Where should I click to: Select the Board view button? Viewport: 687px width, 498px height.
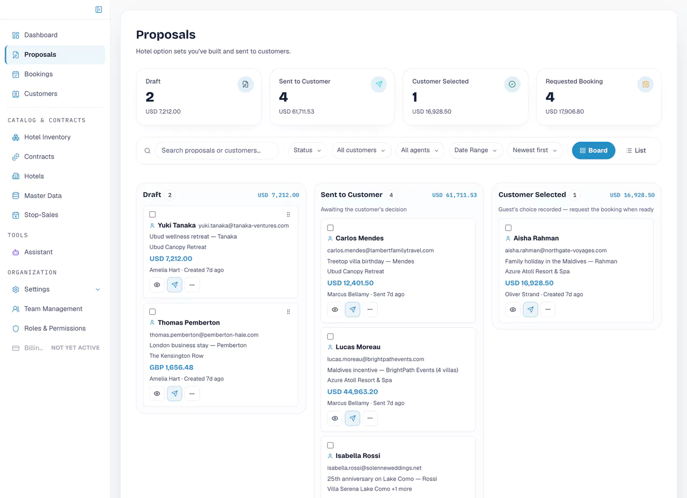coord(594,151)
